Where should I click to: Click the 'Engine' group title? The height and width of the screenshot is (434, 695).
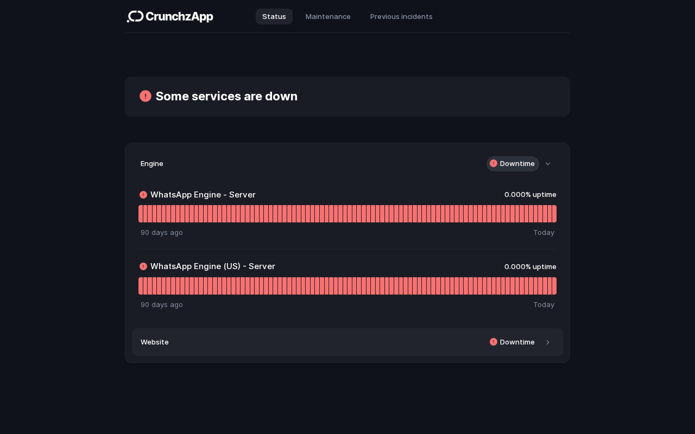[x=152, y=163]
